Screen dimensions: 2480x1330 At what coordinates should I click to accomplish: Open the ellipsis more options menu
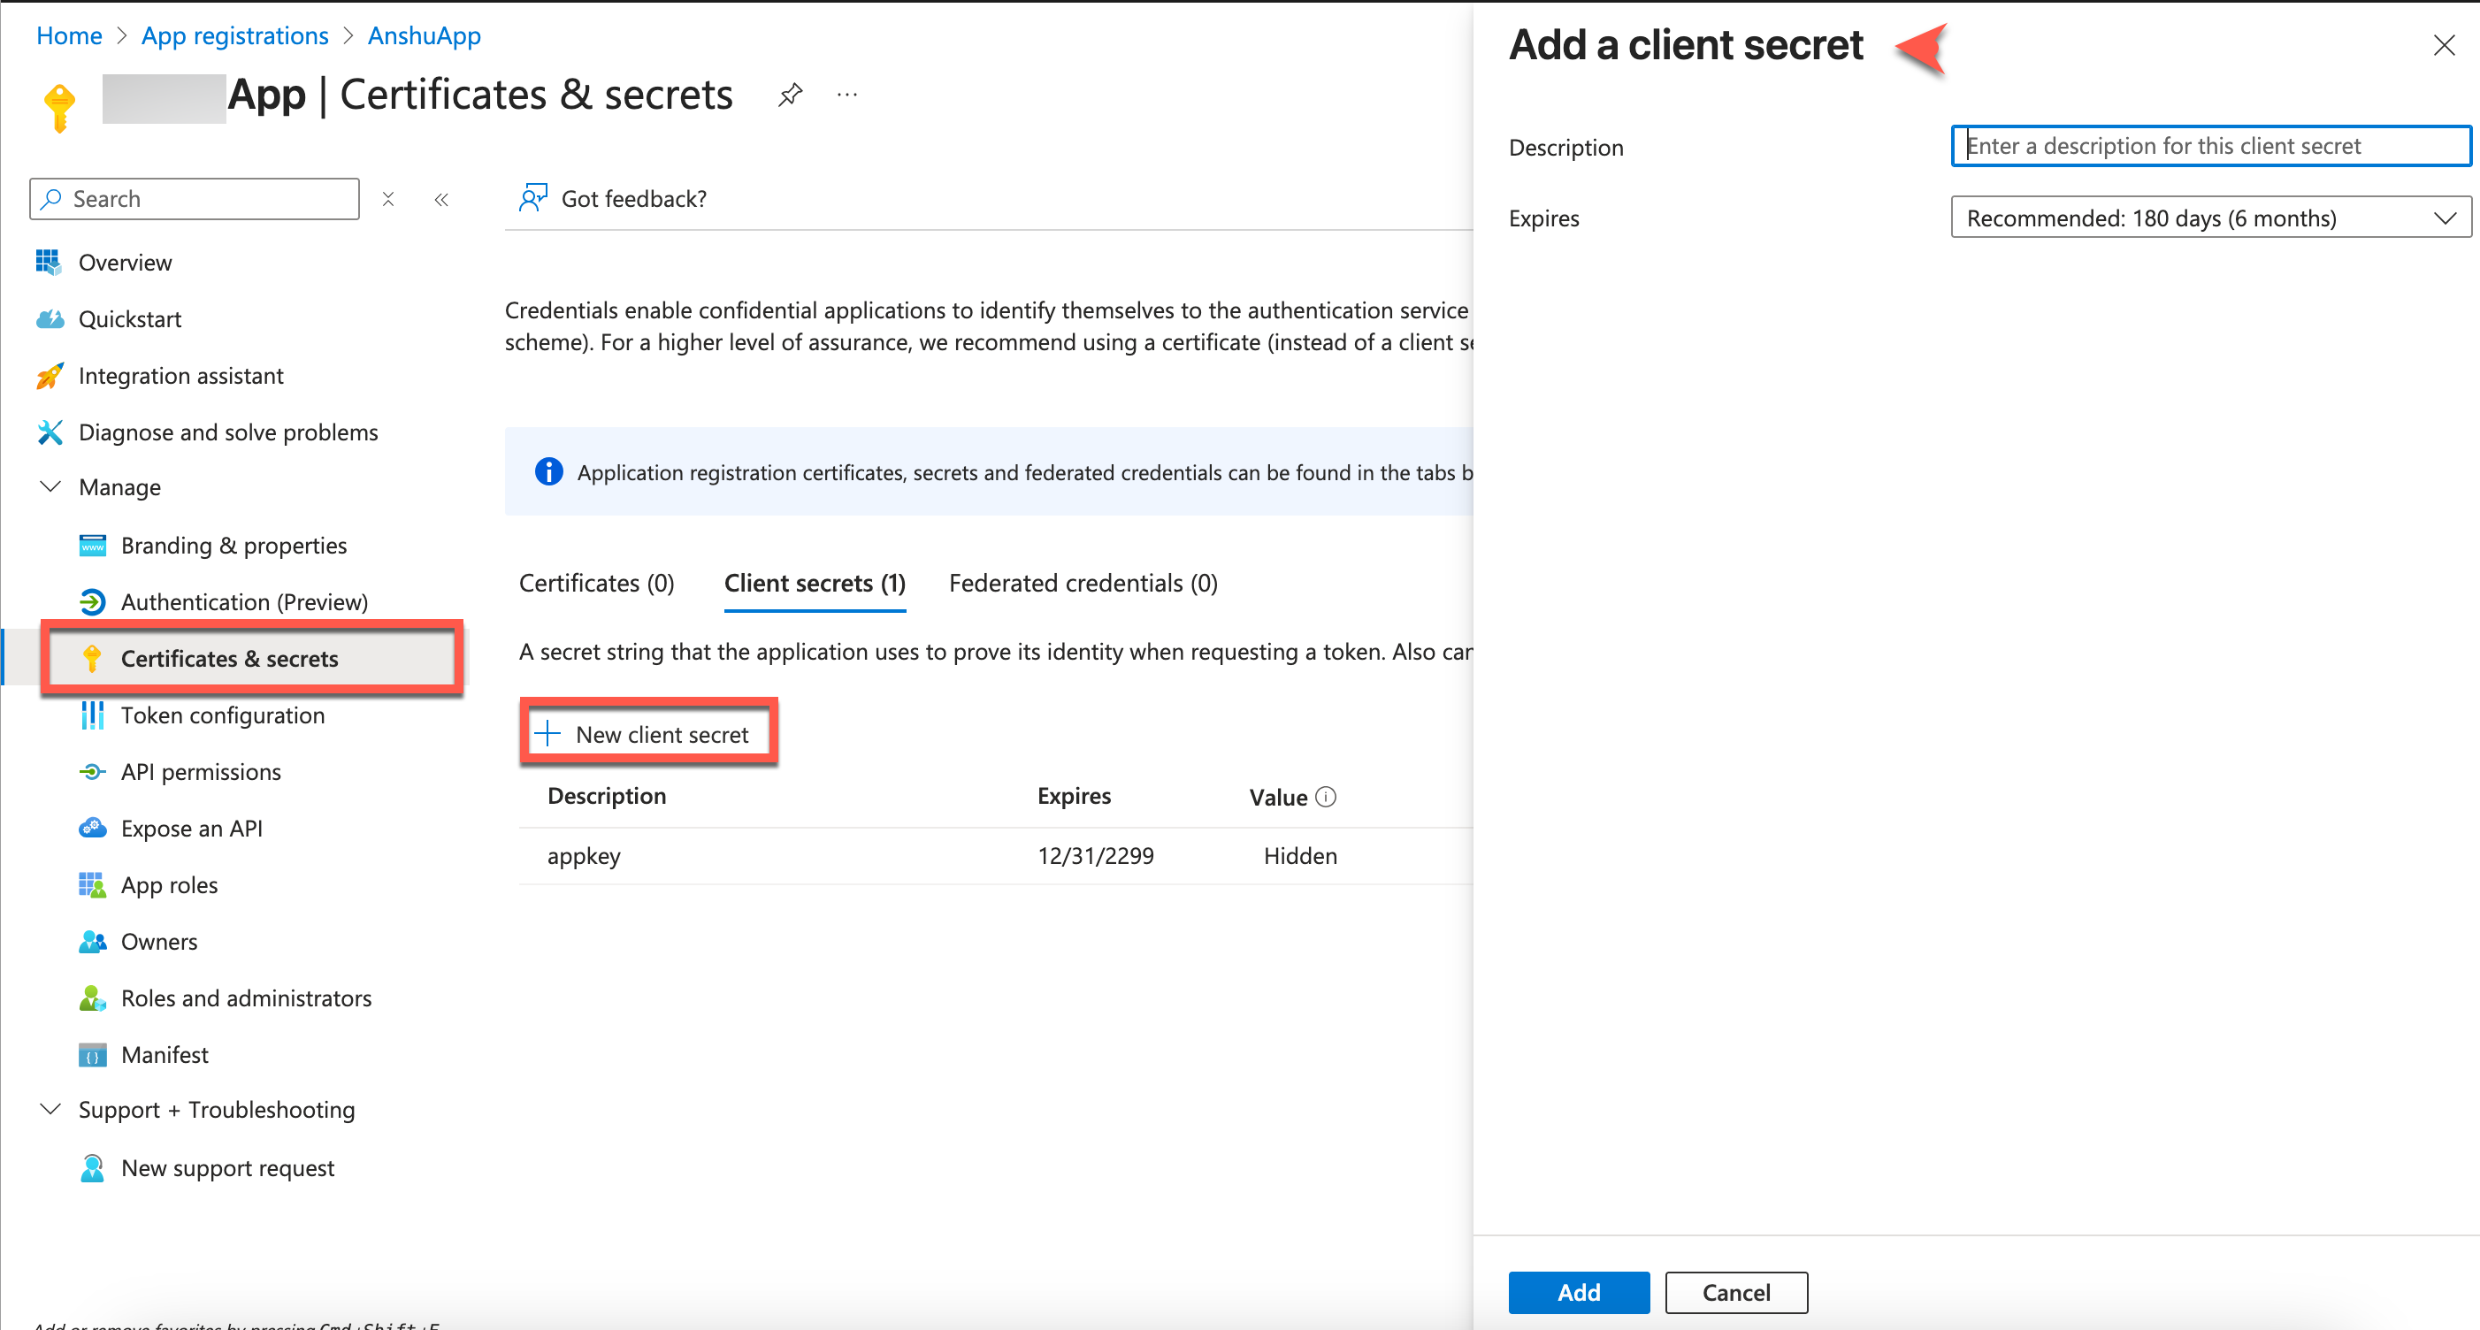click(847, 95)
